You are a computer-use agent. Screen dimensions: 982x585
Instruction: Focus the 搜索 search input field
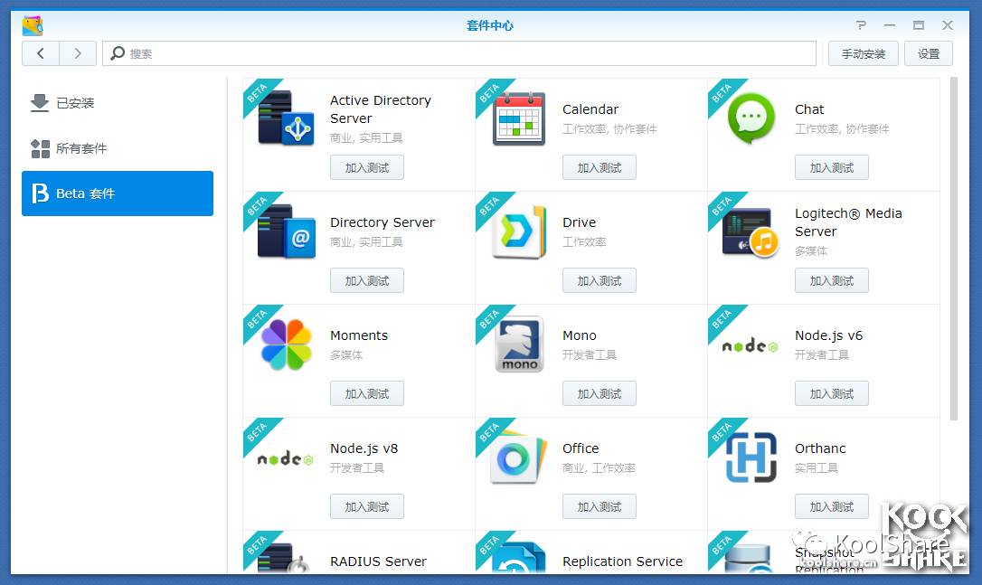point(459,53)
